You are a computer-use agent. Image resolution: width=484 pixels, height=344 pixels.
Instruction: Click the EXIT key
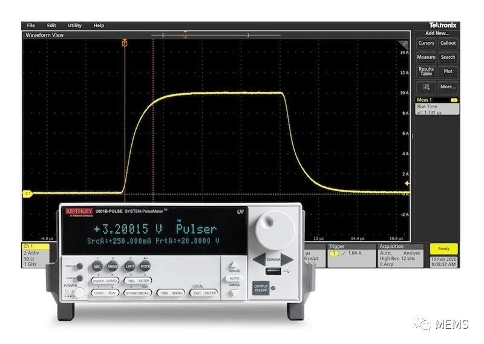coord(197,293)
